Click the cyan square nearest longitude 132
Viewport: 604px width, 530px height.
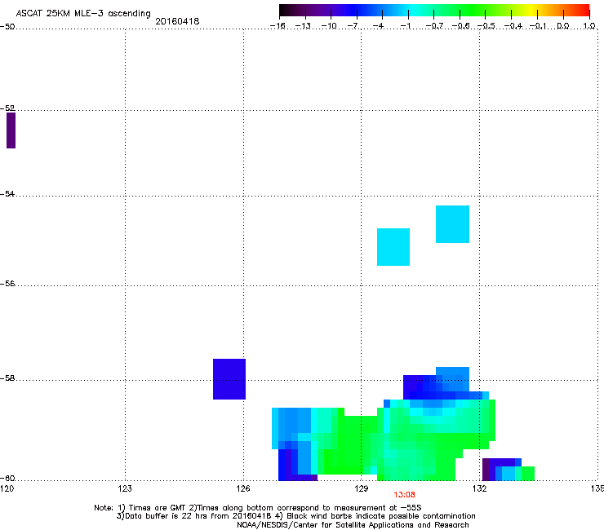[x=452, y=224]
